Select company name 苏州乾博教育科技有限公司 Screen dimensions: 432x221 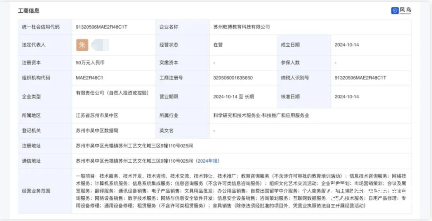click(x=242, y=27)
